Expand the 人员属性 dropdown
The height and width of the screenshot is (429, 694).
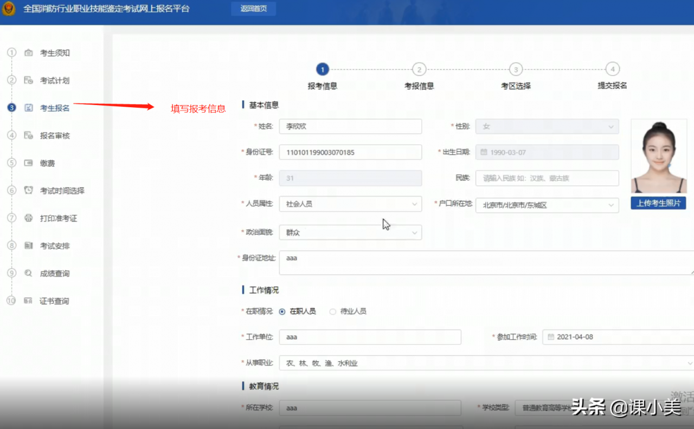pos(350,204)
